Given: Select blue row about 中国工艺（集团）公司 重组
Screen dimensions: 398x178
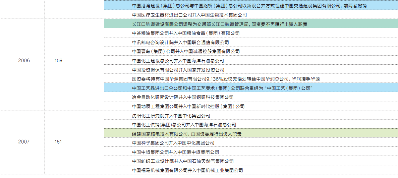Looking at the screenshot, I should (251, 88).
